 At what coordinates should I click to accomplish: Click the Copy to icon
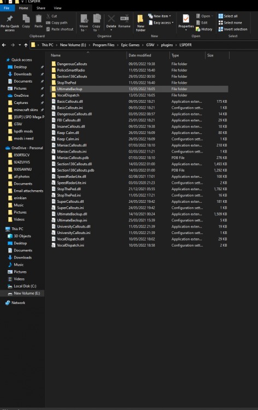(96, 19)
